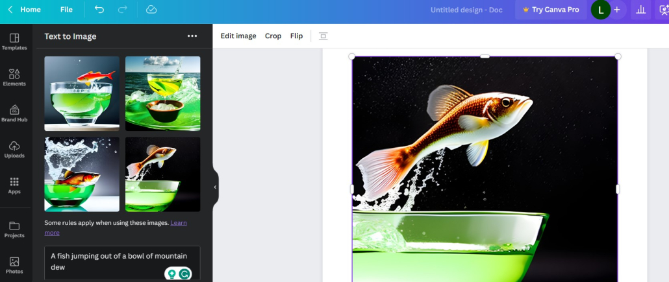Screen dimensions: 669x282
Task: Redo the last action
Action: click(x=123, y=9)
